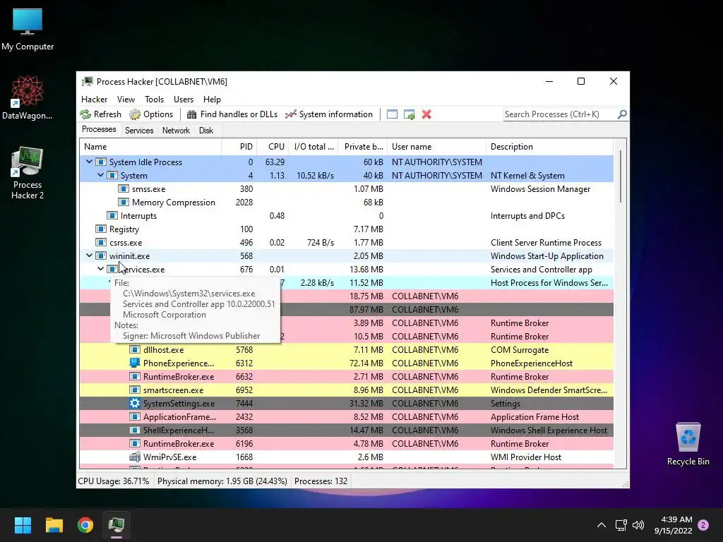This screenshot has width=723, height=542.
Task: Click the ShellExperienceHost process icon
Action: point(135,430)
